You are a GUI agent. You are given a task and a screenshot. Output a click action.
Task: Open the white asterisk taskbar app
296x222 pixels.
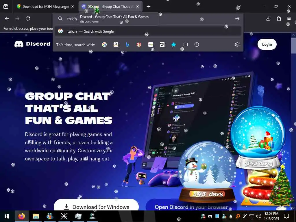click(64, 216)
